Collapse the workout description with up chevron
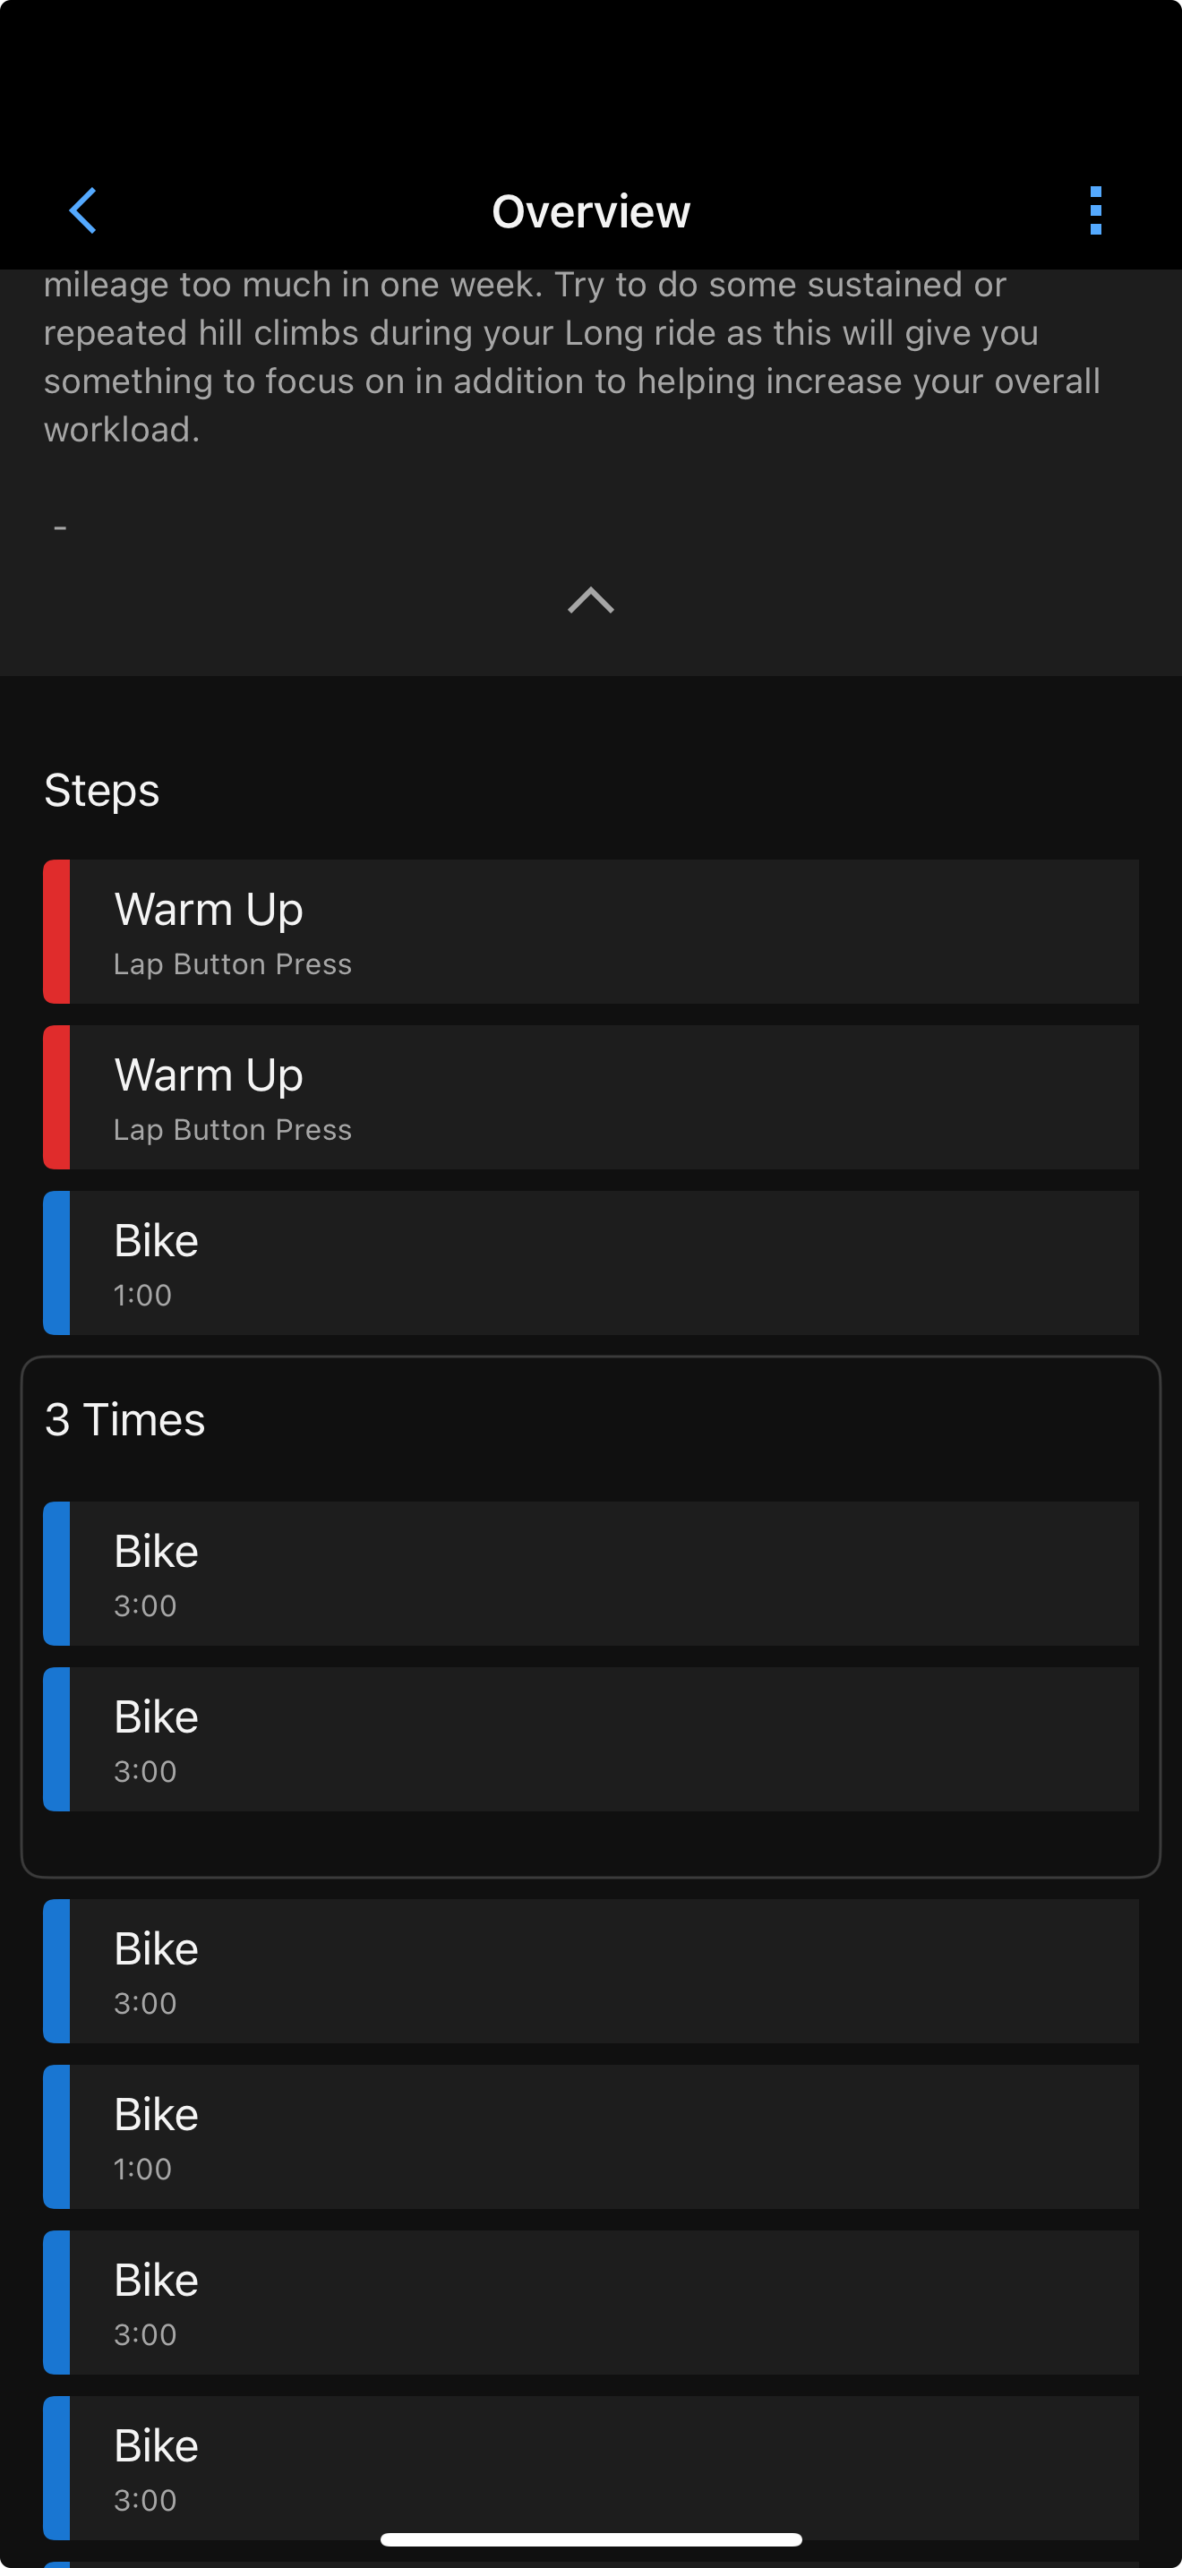This screenshot has height=2568, width=1182. [590, 600]
